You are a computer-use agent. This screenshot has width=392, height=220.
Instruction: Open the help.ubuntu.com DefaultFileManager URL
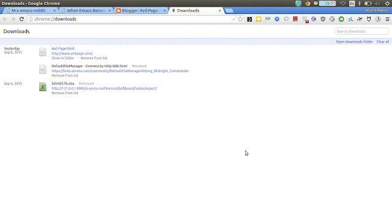tap(120, 71)
